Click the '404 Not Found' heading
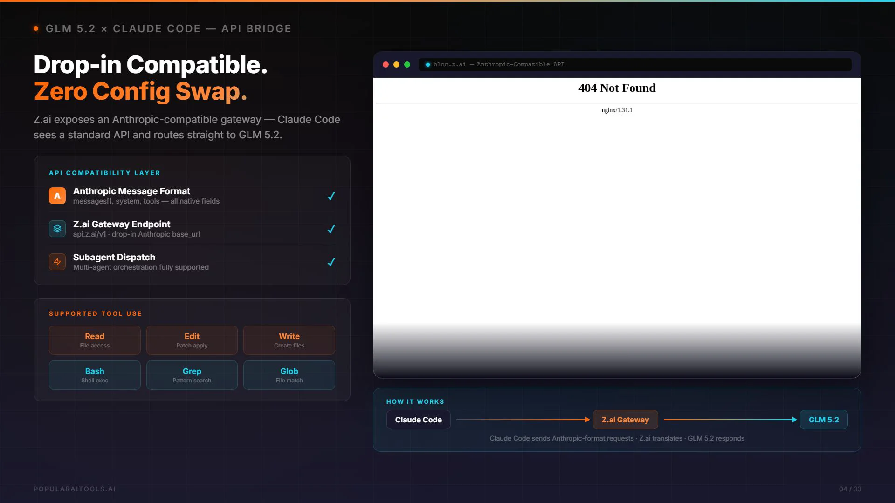 tap(617, 88)
